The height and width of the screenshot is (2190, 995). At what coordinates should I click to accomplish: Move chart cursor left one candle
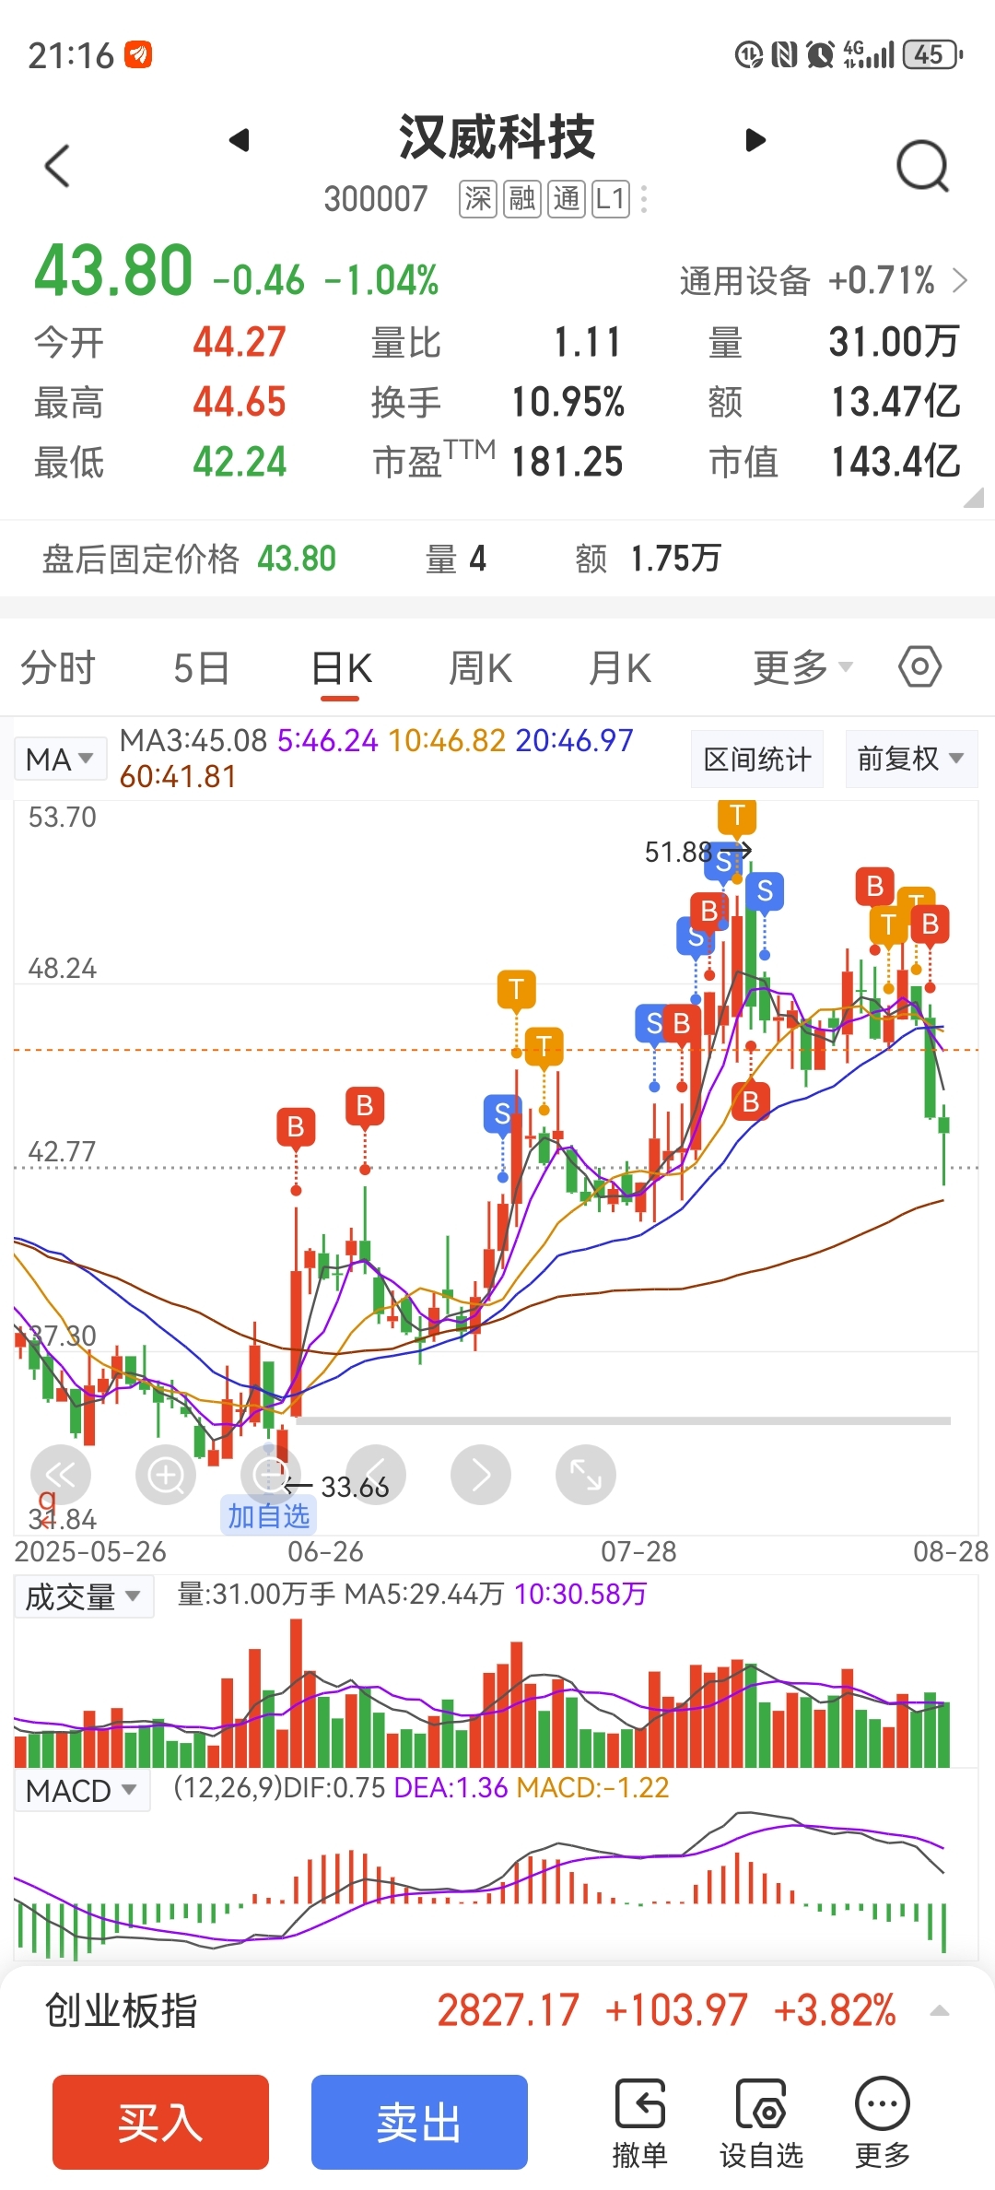click(x=376, y=1475)
